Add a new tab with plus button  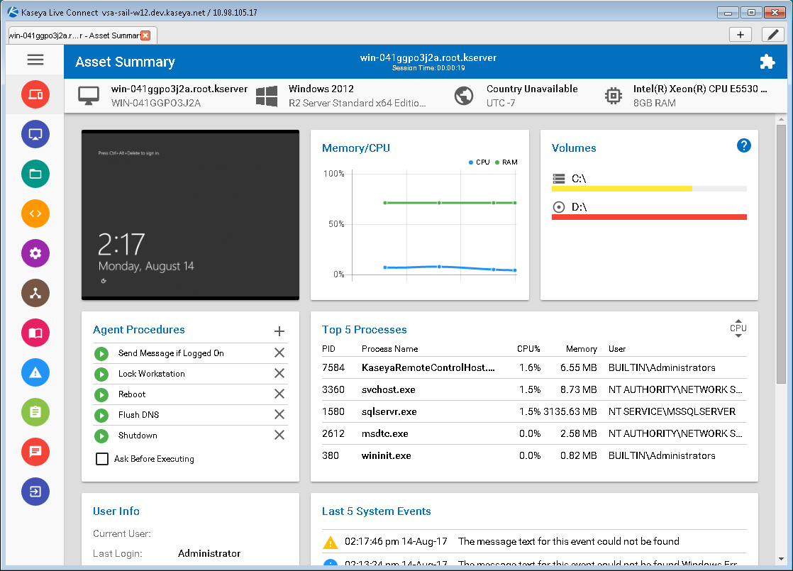pyautogui.click(x=741, y=34)
